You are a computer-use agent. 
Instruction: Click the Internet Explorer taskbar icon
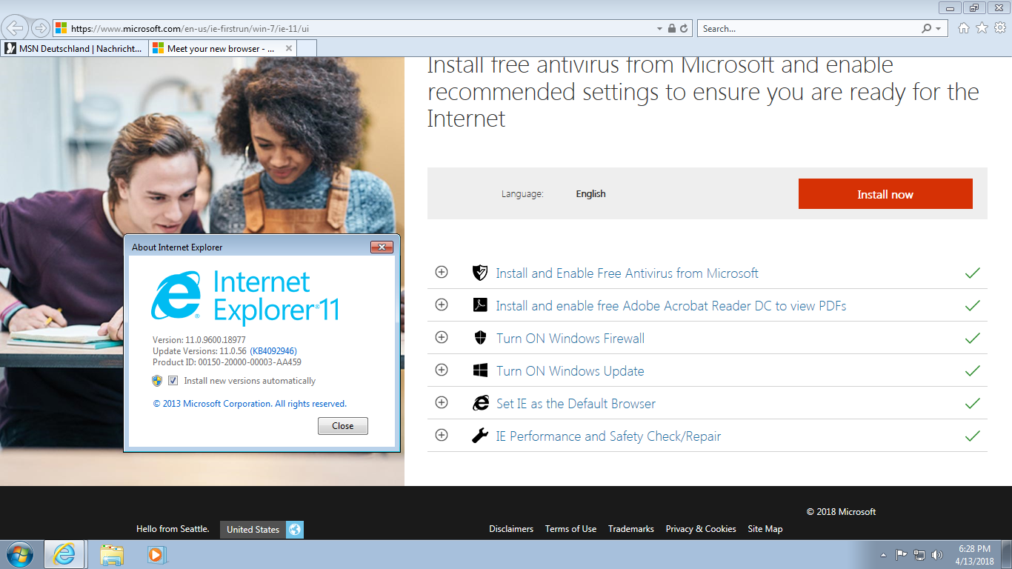click(64, 554)
